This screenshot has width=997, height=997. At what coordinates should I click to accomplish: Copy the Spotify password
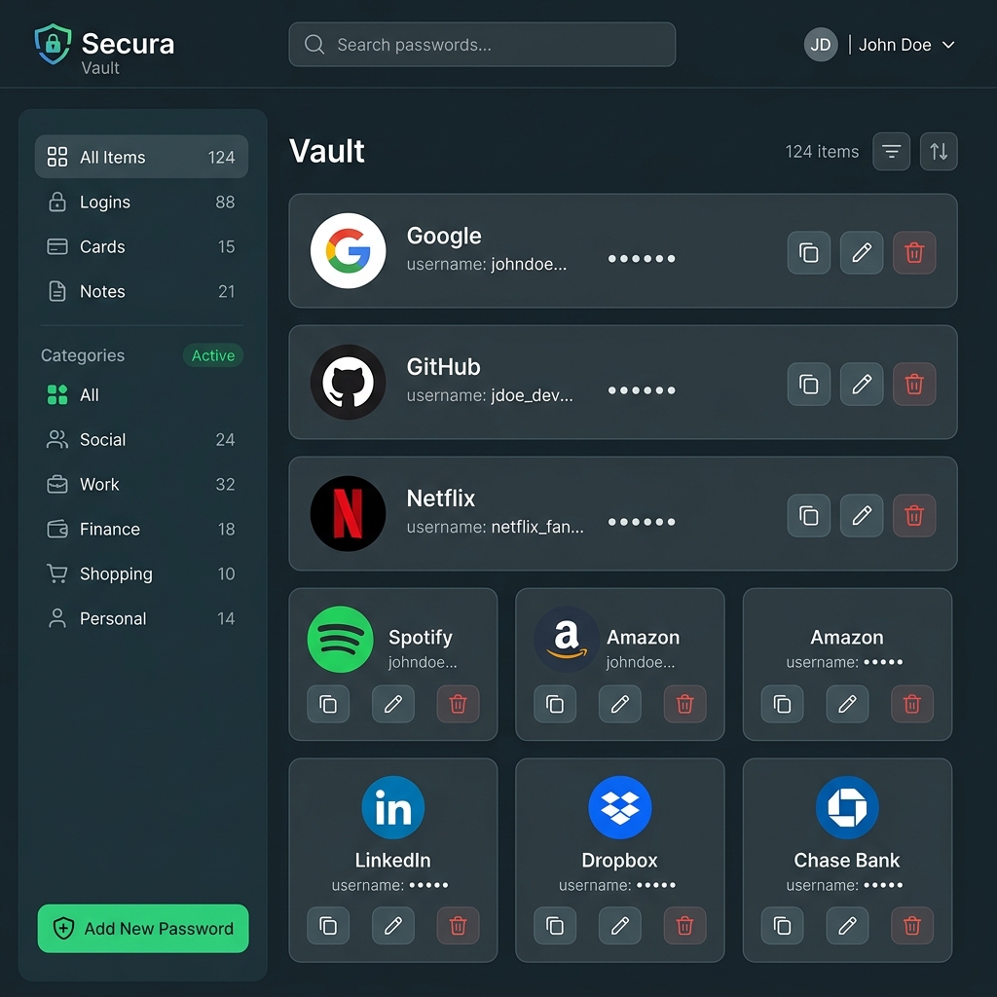point(328,704)
